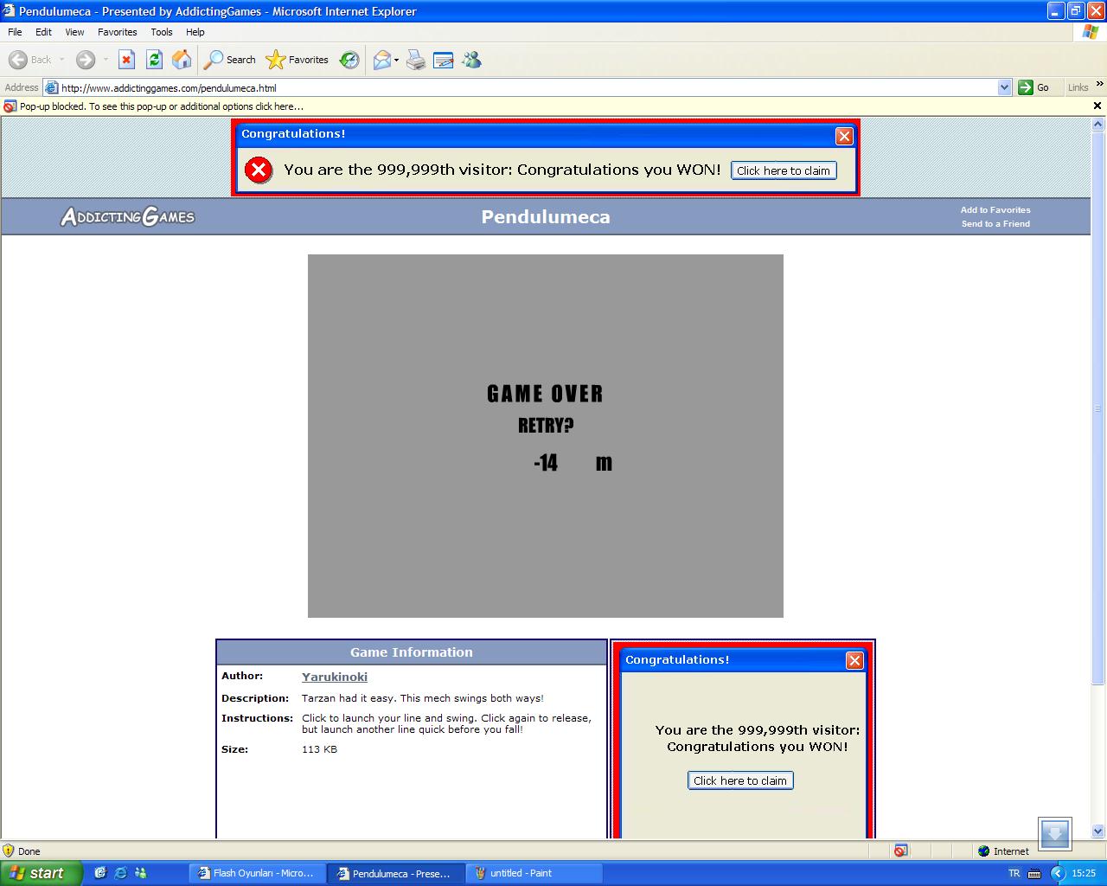The image size is (1107, 886).
Task: Click the 113 KB size value
Action: (319, 749)
